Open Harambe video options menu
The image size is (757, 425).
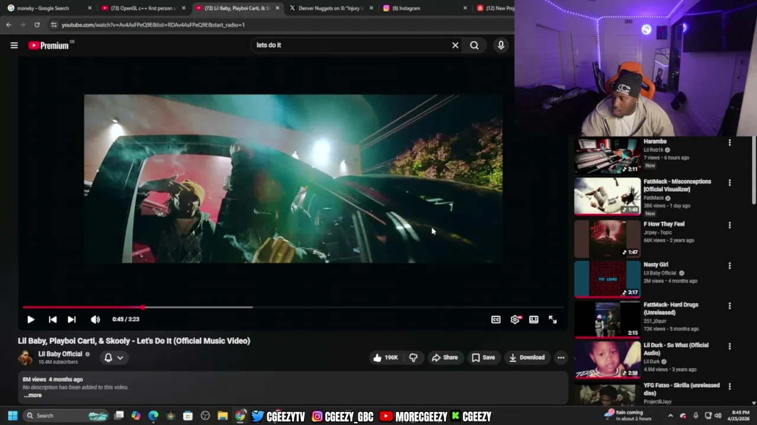tap(729, 143)
